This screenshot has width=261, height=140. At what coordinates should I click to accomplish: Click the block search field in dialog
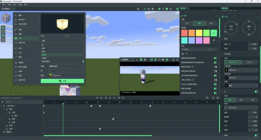click(74, 36)
